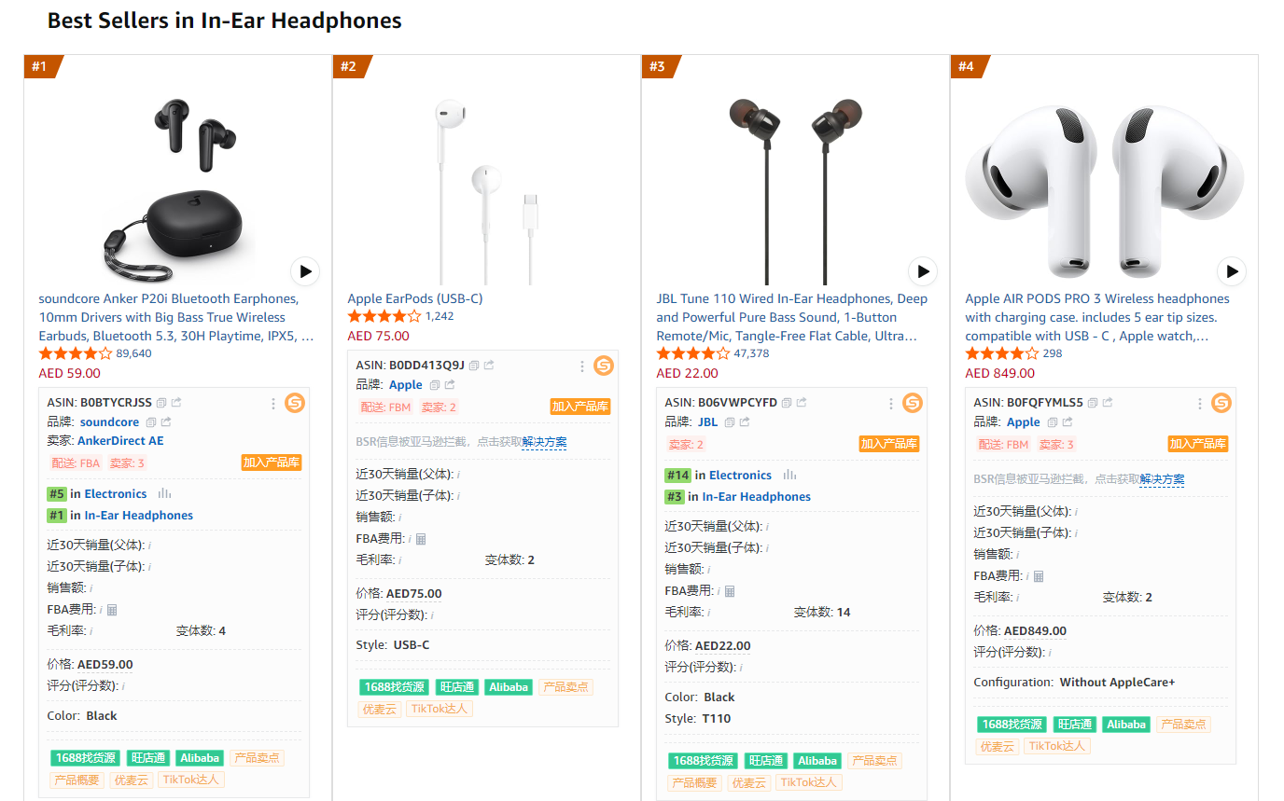Click the TikTok达人 button on AirPods card
This screenshot has height=801, width=1284.
click(1056, 746)
